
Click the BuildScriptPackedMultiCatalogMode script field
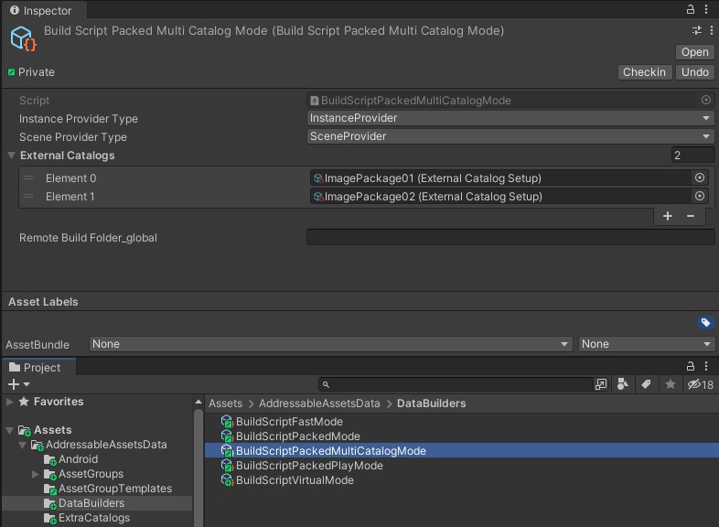pos(510,100)
